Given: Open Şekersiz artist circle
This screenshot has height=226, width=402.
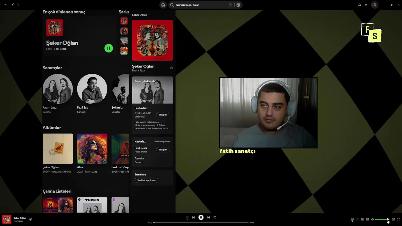Looking at the screenshot, I should (120, 89).
